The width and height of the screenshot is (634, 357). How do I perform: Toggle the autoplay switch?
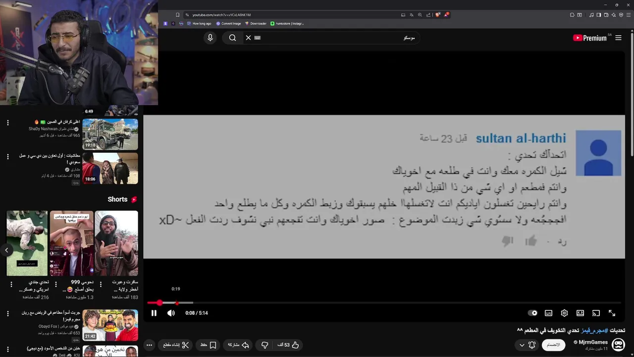coord(532,313)
